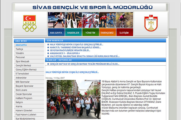Open İl Temsilcileri menu entry

(29, 74)
